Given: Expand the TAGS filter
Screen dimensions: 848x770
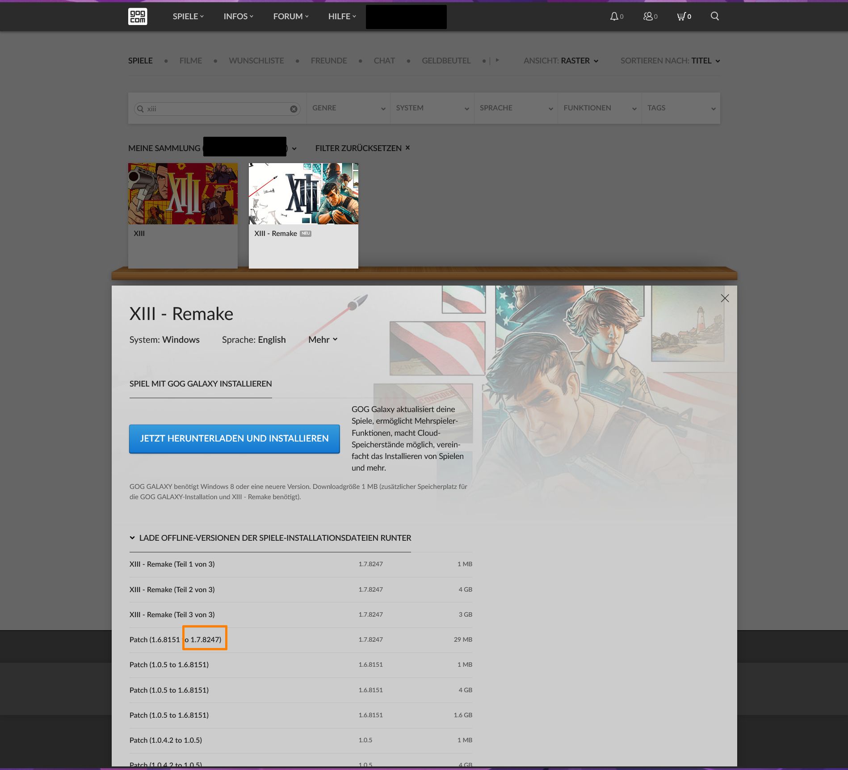Looking at the screenshot, I should click(681, 108).
